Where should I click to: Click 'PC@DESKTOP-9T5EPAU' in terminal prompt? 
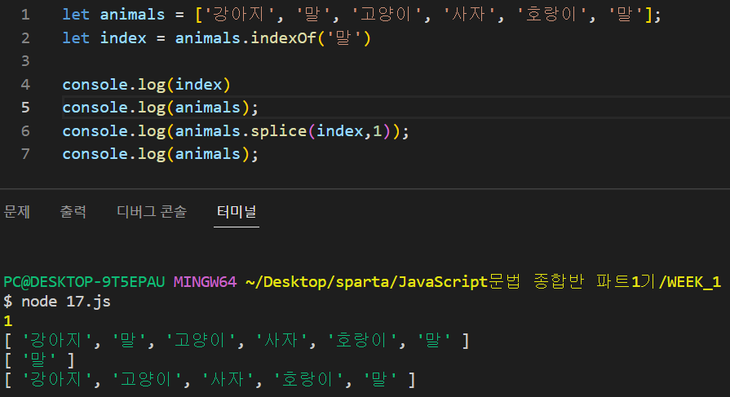pos(84,281)
